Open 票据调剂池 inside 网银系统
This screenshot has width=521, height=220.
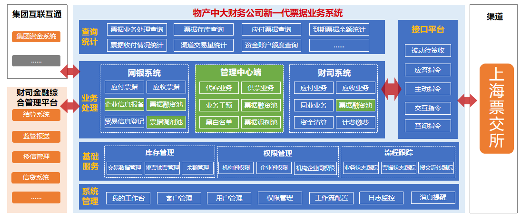(166, 122)
